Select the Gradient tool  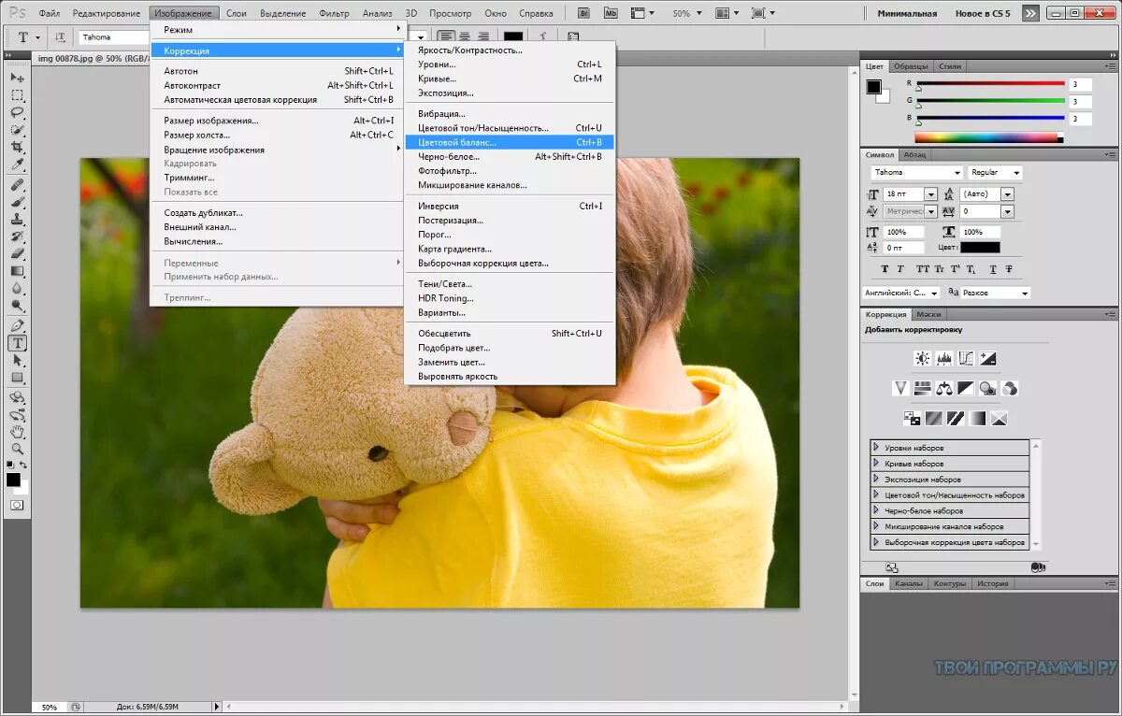pos(17,271)
